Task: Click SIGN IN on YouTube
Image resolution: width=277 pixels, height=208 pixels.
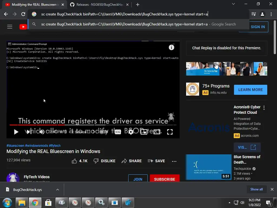Action: point(258,27)
